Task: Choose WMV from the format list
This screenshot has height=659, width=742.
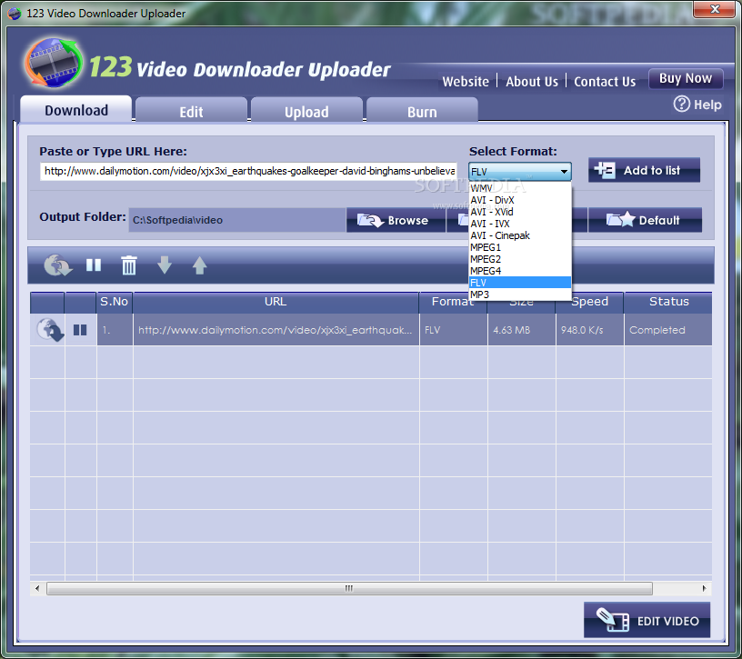Action: pos(519,188)
